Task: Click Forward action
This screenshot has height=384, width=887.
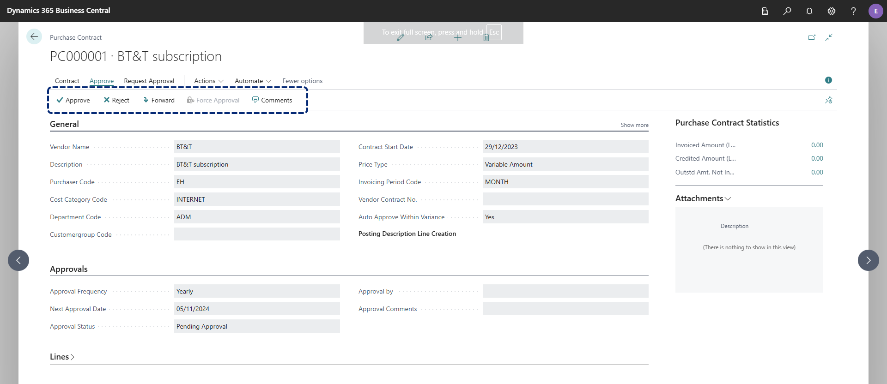Action: (x=158, y=100)
